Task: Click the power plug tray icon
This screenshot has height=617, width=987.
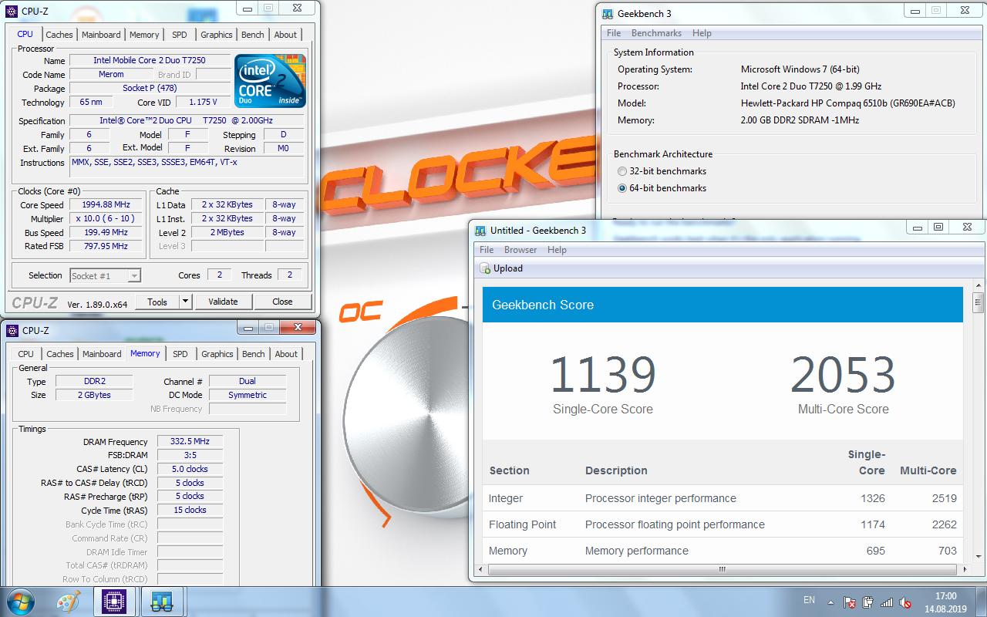Action: pyautogui.click(x=868, y=602)
